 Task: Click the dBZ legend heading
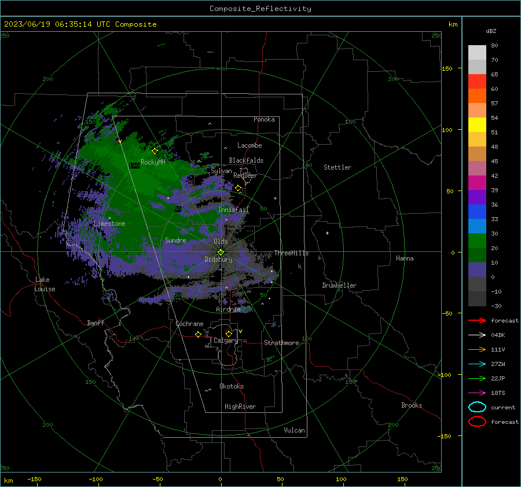(491, 31)
